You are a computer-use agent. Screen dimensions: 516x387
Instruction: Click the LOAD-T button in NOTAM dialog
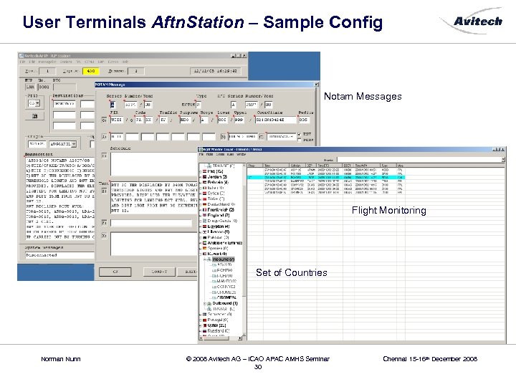click(159, 272)
